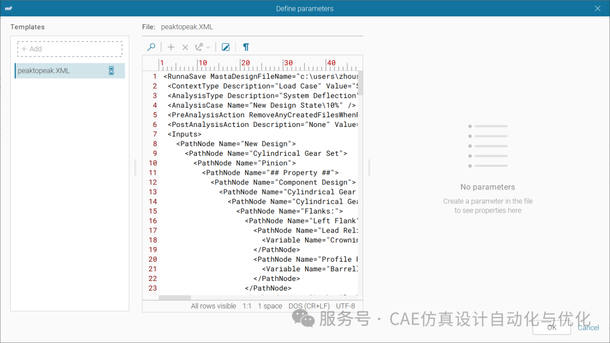The height and width of the screenshot is (343, 610).
Task: Click line 1 beginning '<RunnaSave MastaDesignFileName'
Action: coord(260,77)
